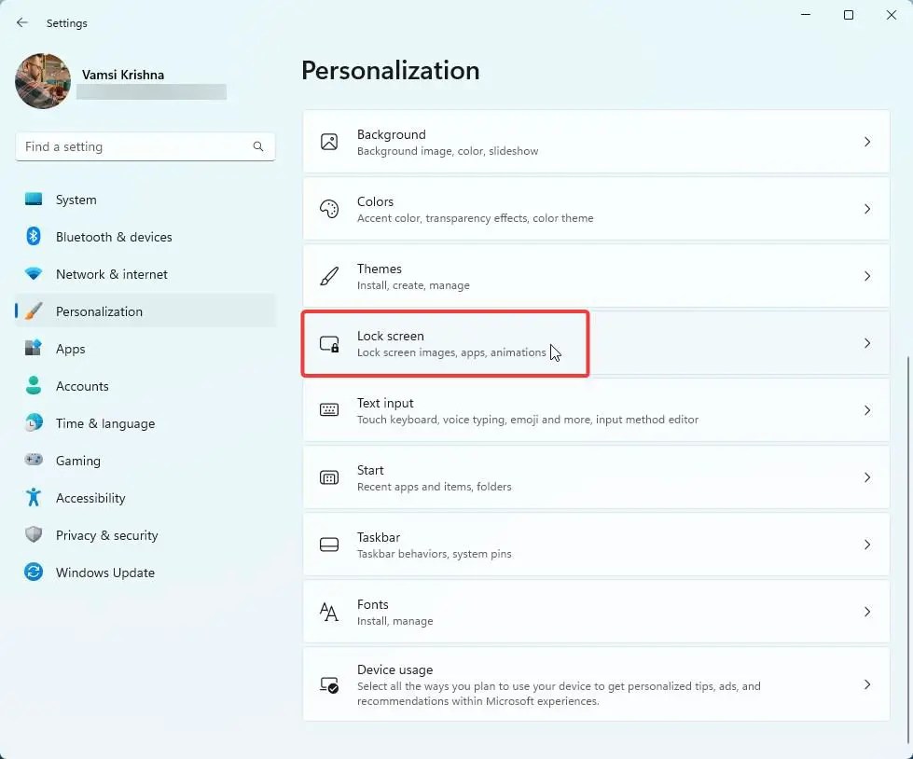Expand the Taskbar settings chevron
Screen dimensions: 913x759
pos(866,545)
